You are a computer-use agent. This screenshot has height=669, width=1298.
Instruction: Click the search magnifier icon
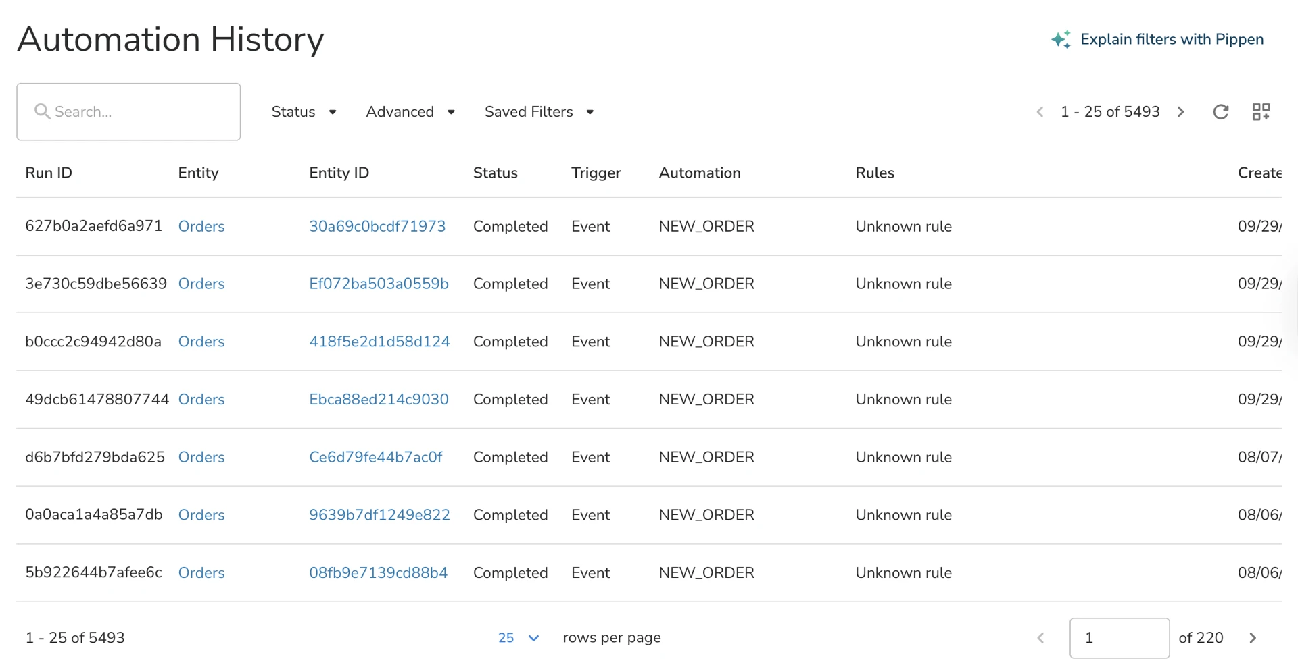(42, 111)
